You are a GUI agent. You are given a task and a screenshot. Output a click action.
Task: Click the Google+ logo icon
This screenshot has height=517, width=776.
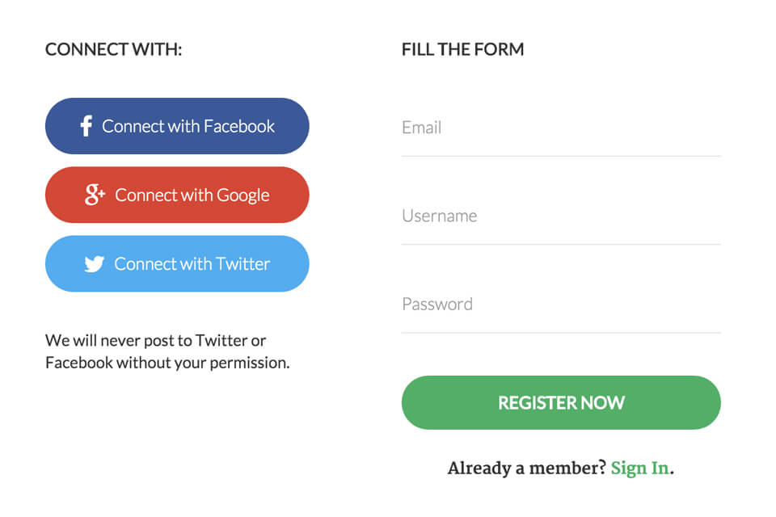95,195
